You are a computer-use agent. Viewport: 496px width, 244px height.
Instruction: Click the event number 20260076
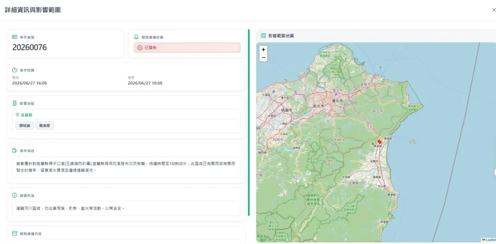(29, 47)
